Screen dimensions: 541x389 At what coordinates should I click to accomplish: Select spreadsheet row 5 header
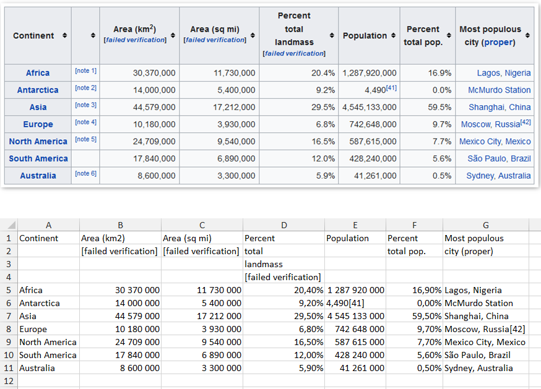coord(9,291)
